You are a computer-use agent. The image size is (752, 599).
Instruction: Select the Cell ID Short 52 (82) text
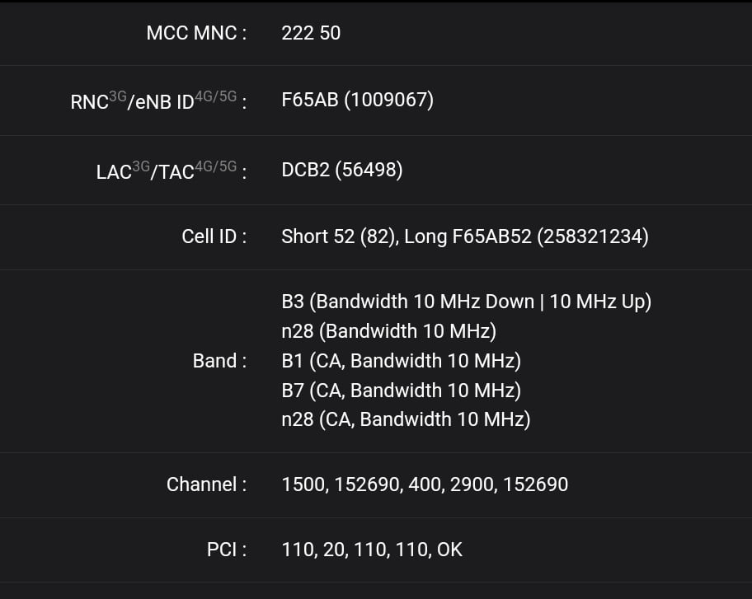click(339, 236)
